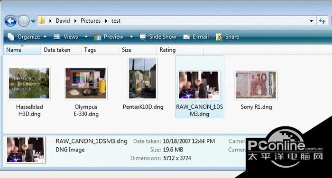Click the Views toolbar icon
The width and height of the screenshot is (332, 178).
coord(56,37)
